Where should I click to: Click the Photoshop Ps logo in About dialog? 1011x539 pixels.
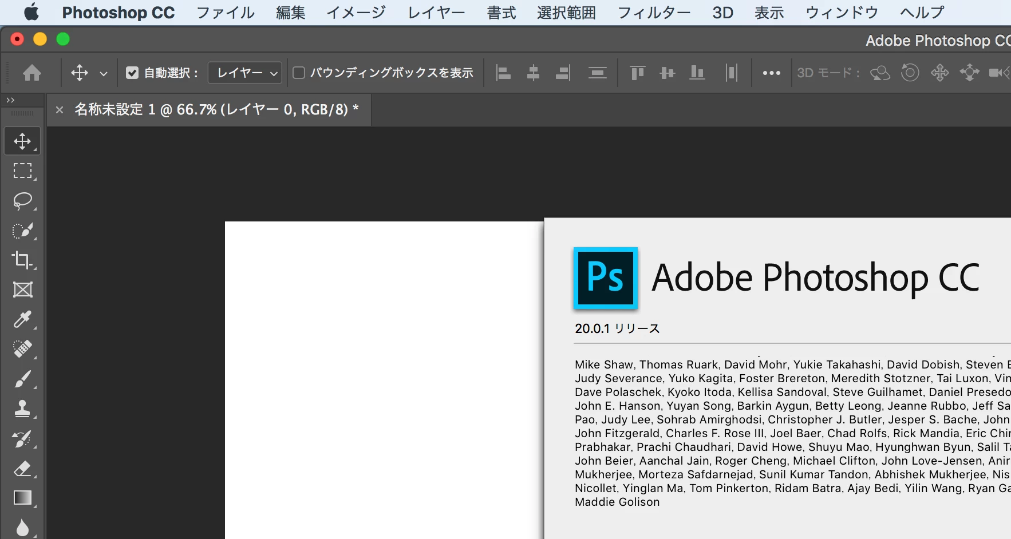point(605,278)
